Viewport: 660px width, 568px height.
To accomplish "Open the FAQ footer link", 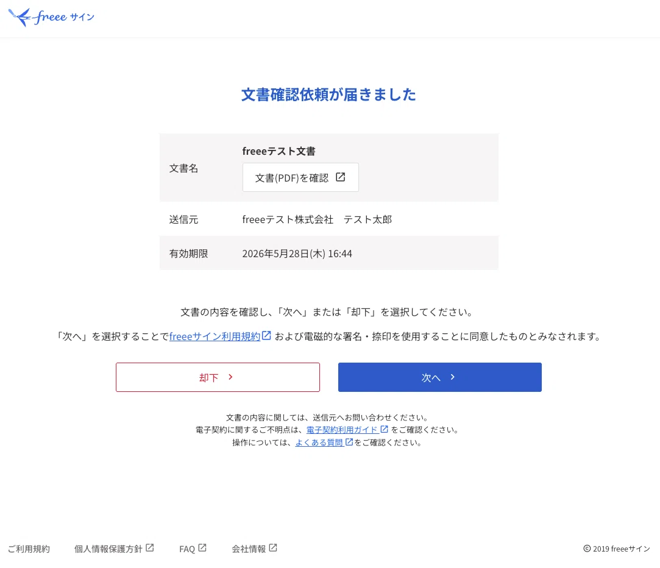I will click(x=187, y=549).
